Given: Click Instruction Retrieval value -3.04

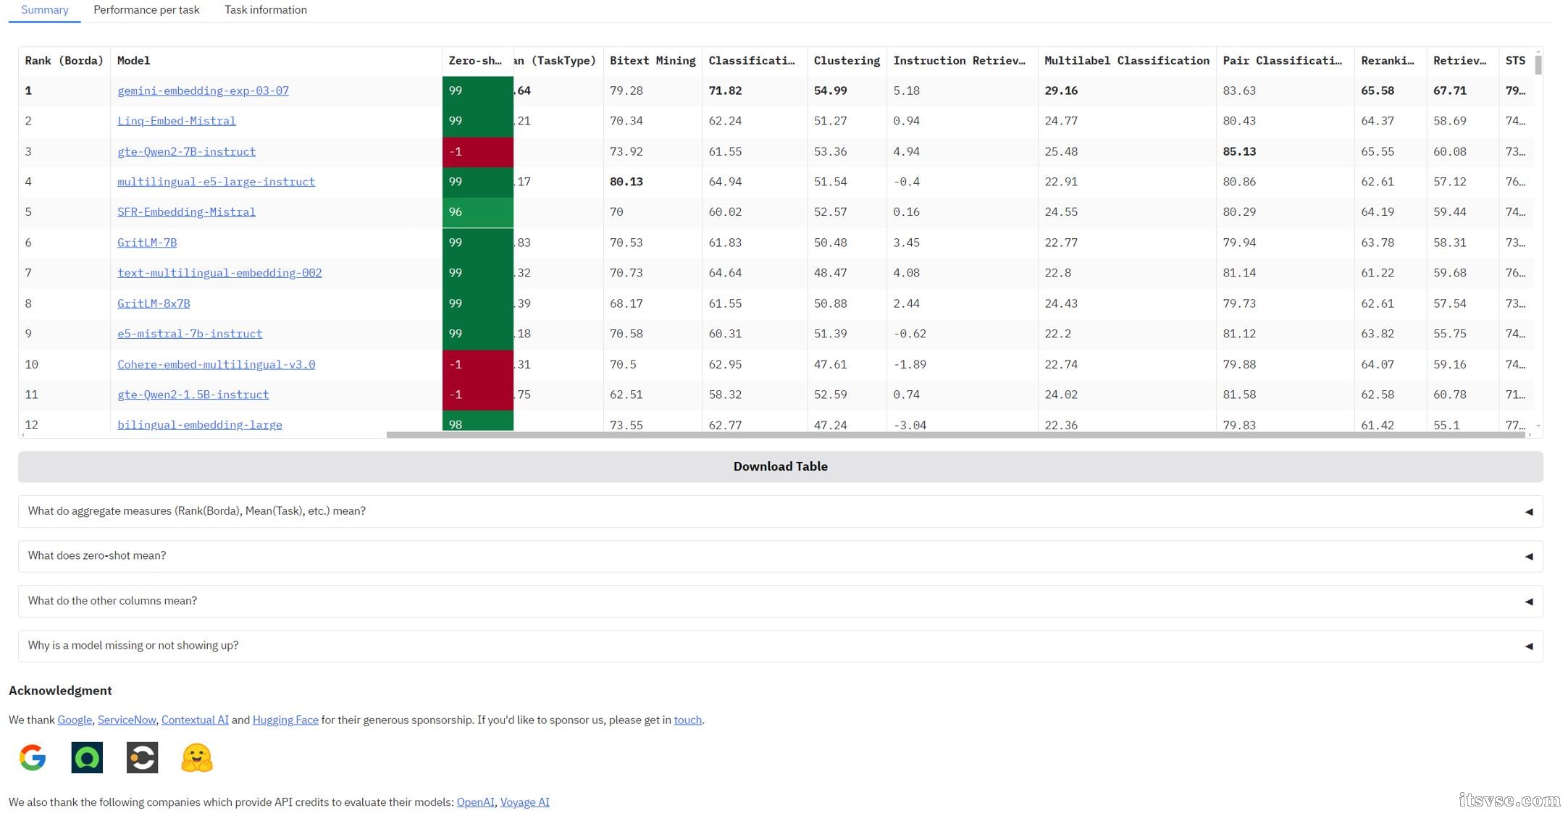Looking at the screenshot, I should click(x=910, y=425).
